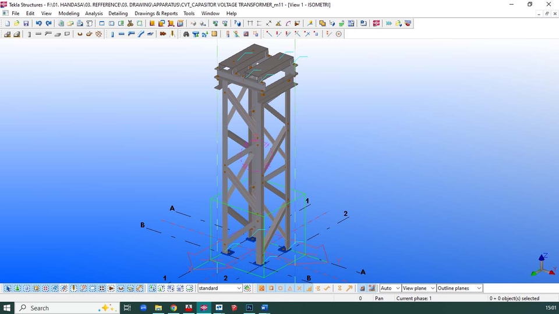Open Google Chrome from the taskbar

(x=174, y=308)
